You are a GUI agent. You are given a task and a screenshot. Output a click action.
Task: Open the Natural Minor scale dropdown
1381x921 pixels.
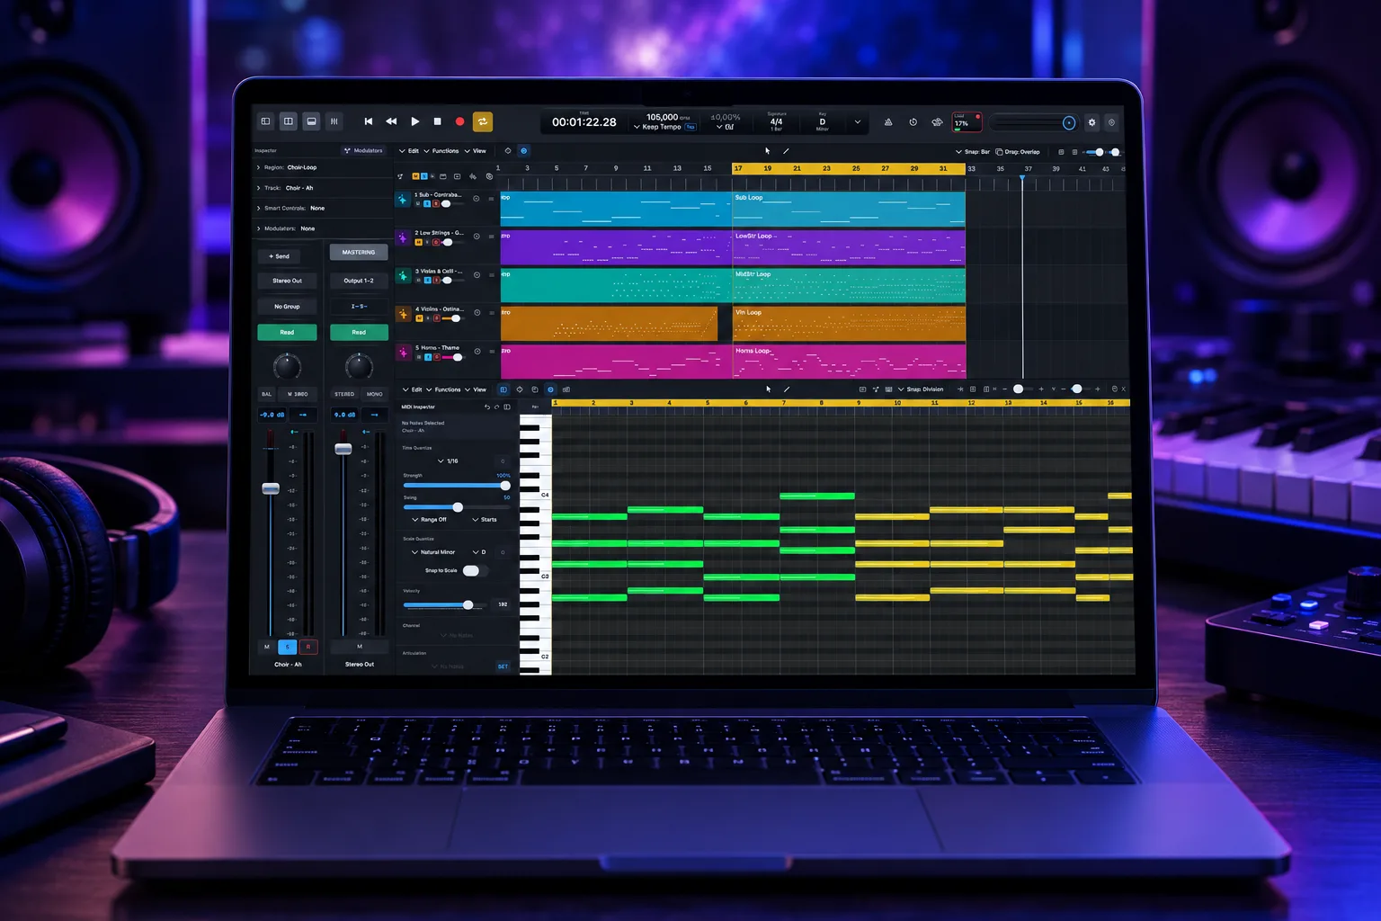pyautogui.click(x=433, y=552)
